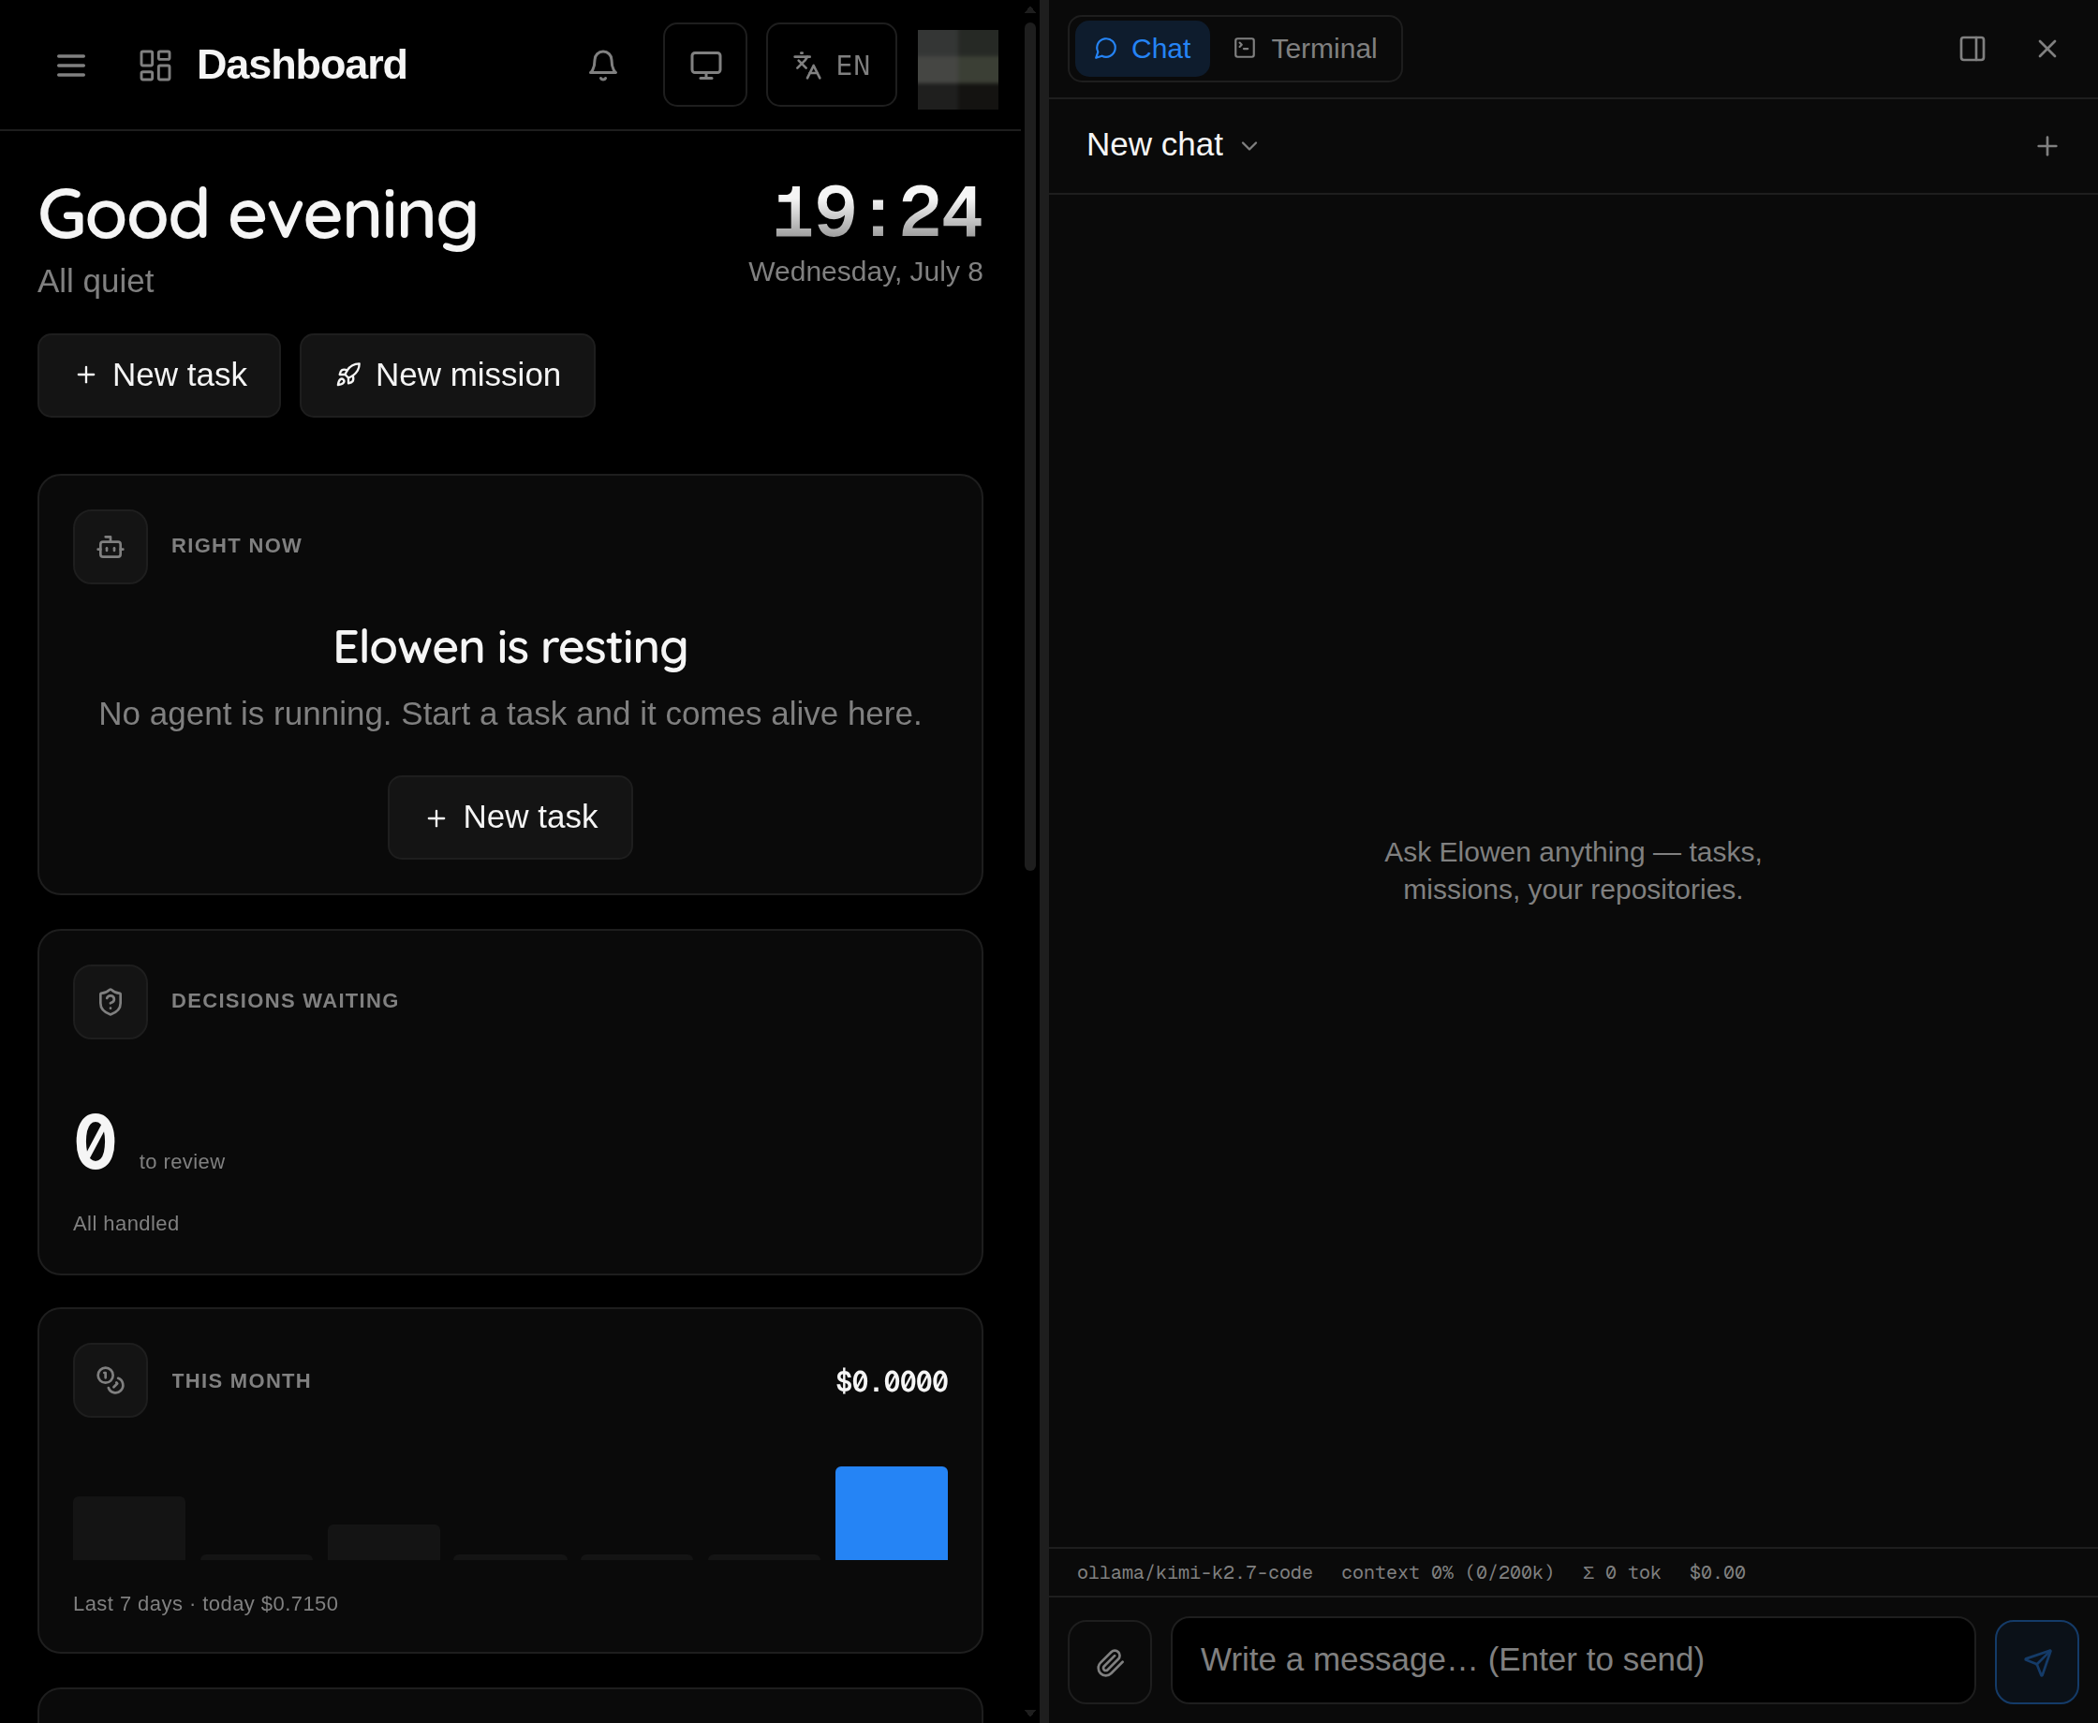This screenshot has width=2098, height=1723.
Task: Click the Wednesday, July 8 date
Action: click(865, 272)
